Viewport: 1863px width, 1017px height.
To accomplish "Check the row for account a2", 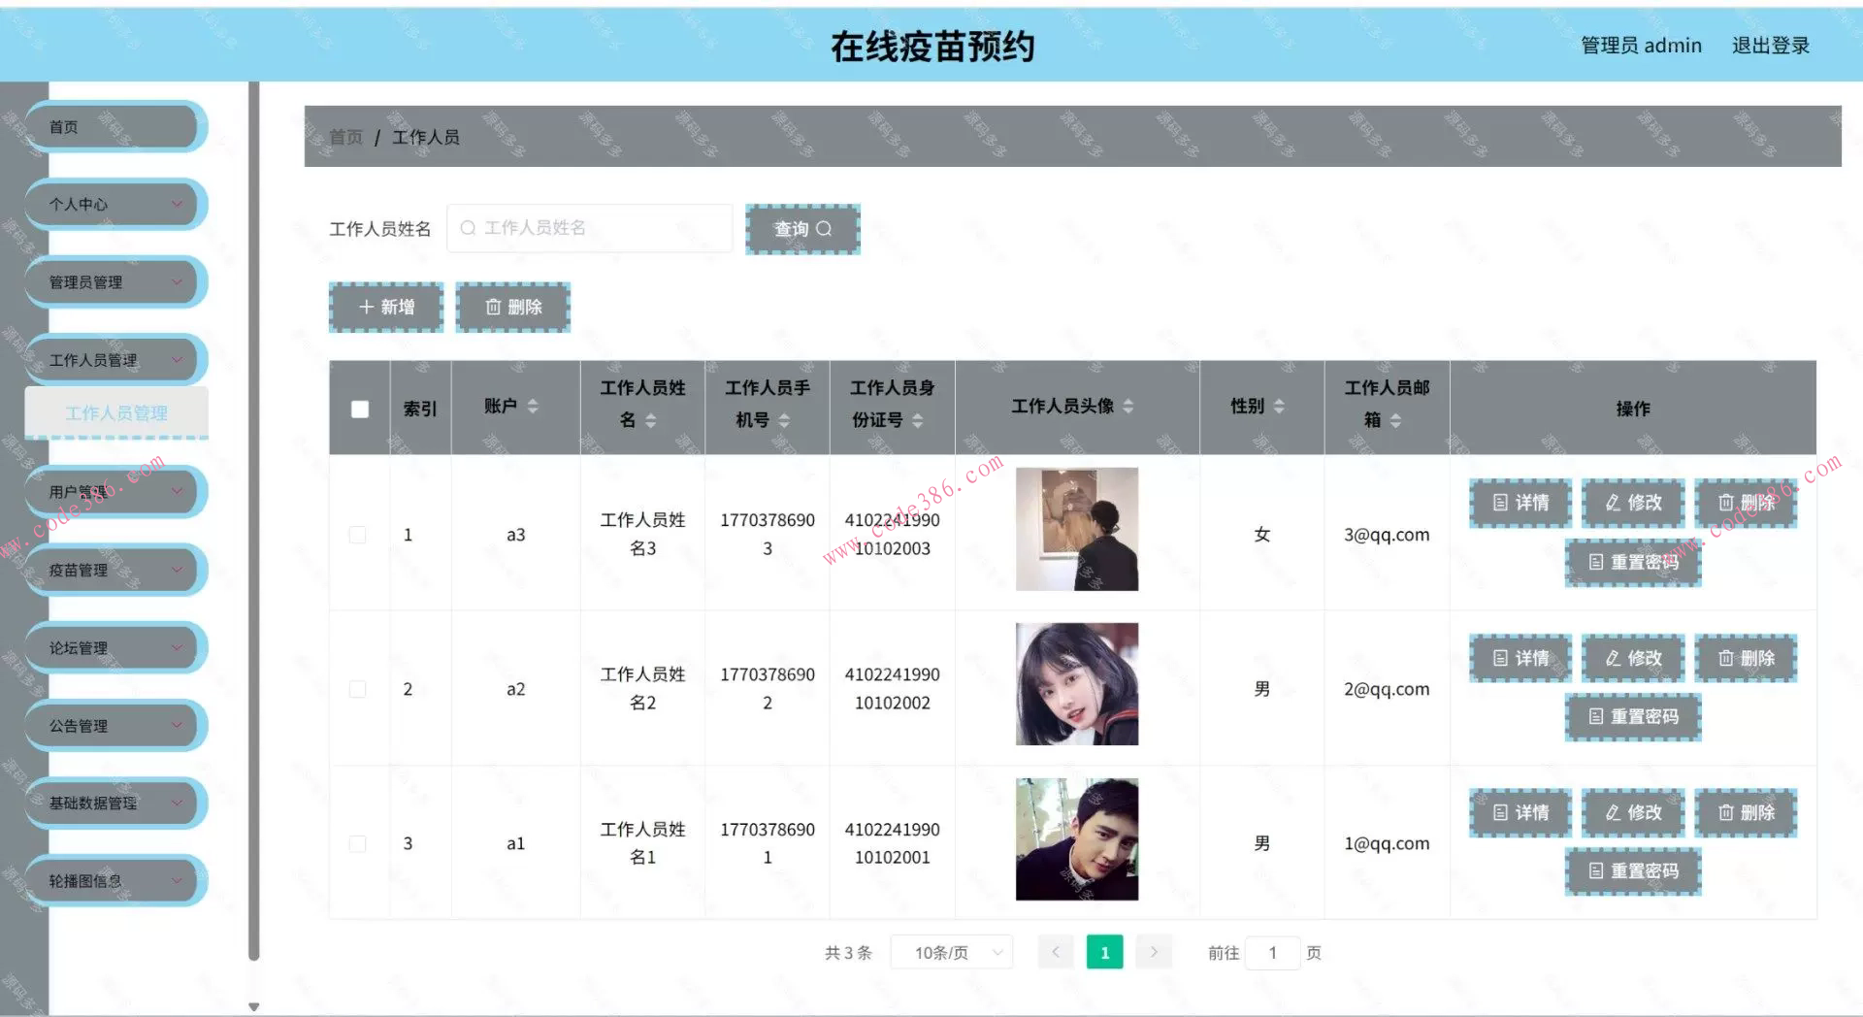I will tap(358, 689).
